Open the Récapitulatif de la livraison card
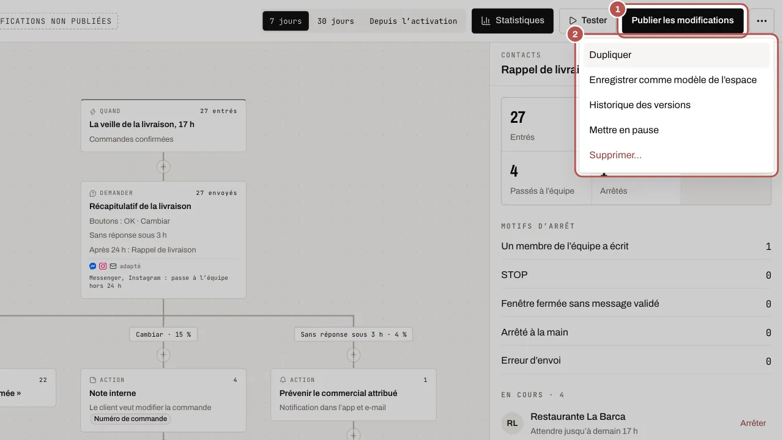Image resolution: width=783 pixels, height=440 pixels. pos(163,240)
